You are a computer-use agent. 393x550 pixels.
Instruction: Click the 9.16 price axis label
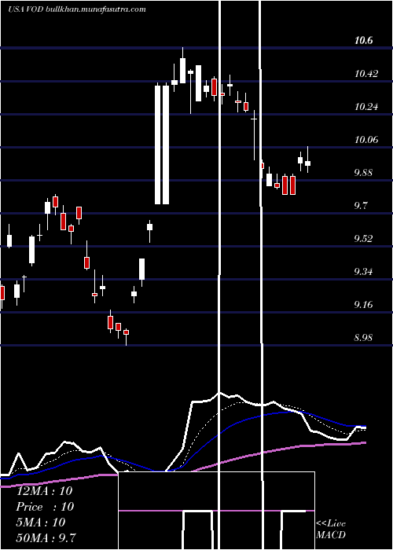tap(365, 305)
